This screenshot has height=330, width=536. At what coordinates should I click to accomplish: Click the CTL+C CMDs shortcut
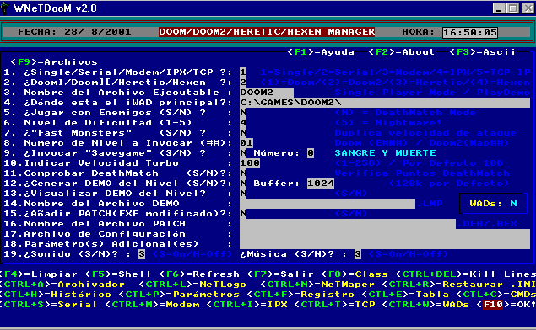496,295
